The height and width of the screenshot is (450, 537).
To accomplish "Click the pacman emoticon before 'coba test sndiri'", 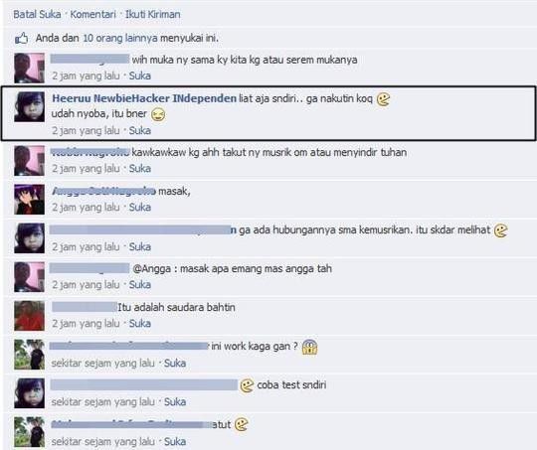I will click(247, 385).
